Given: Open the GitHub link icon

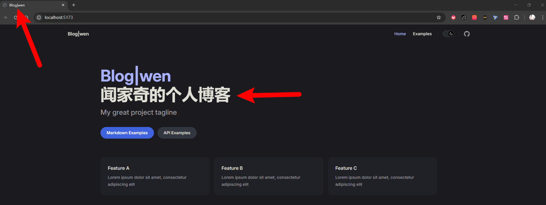Looking at the screenshot, I should pos(467,34).
